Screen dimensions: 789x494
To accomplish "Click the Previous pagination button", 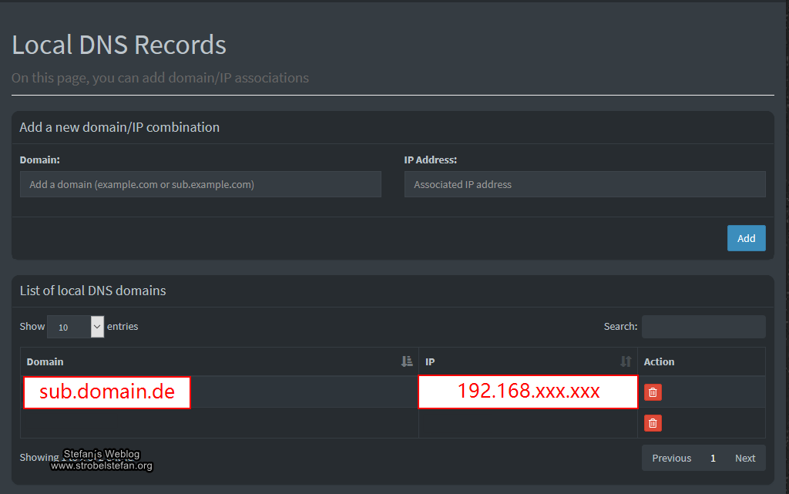I will pyautogui.click(x=671, y=458).
